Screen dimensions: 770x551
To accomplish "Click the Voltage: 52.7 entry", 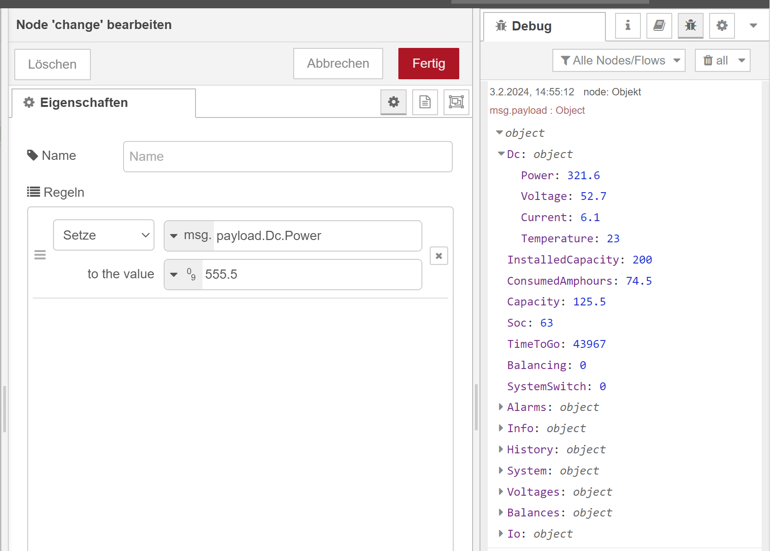I will [x=563, y=196].
